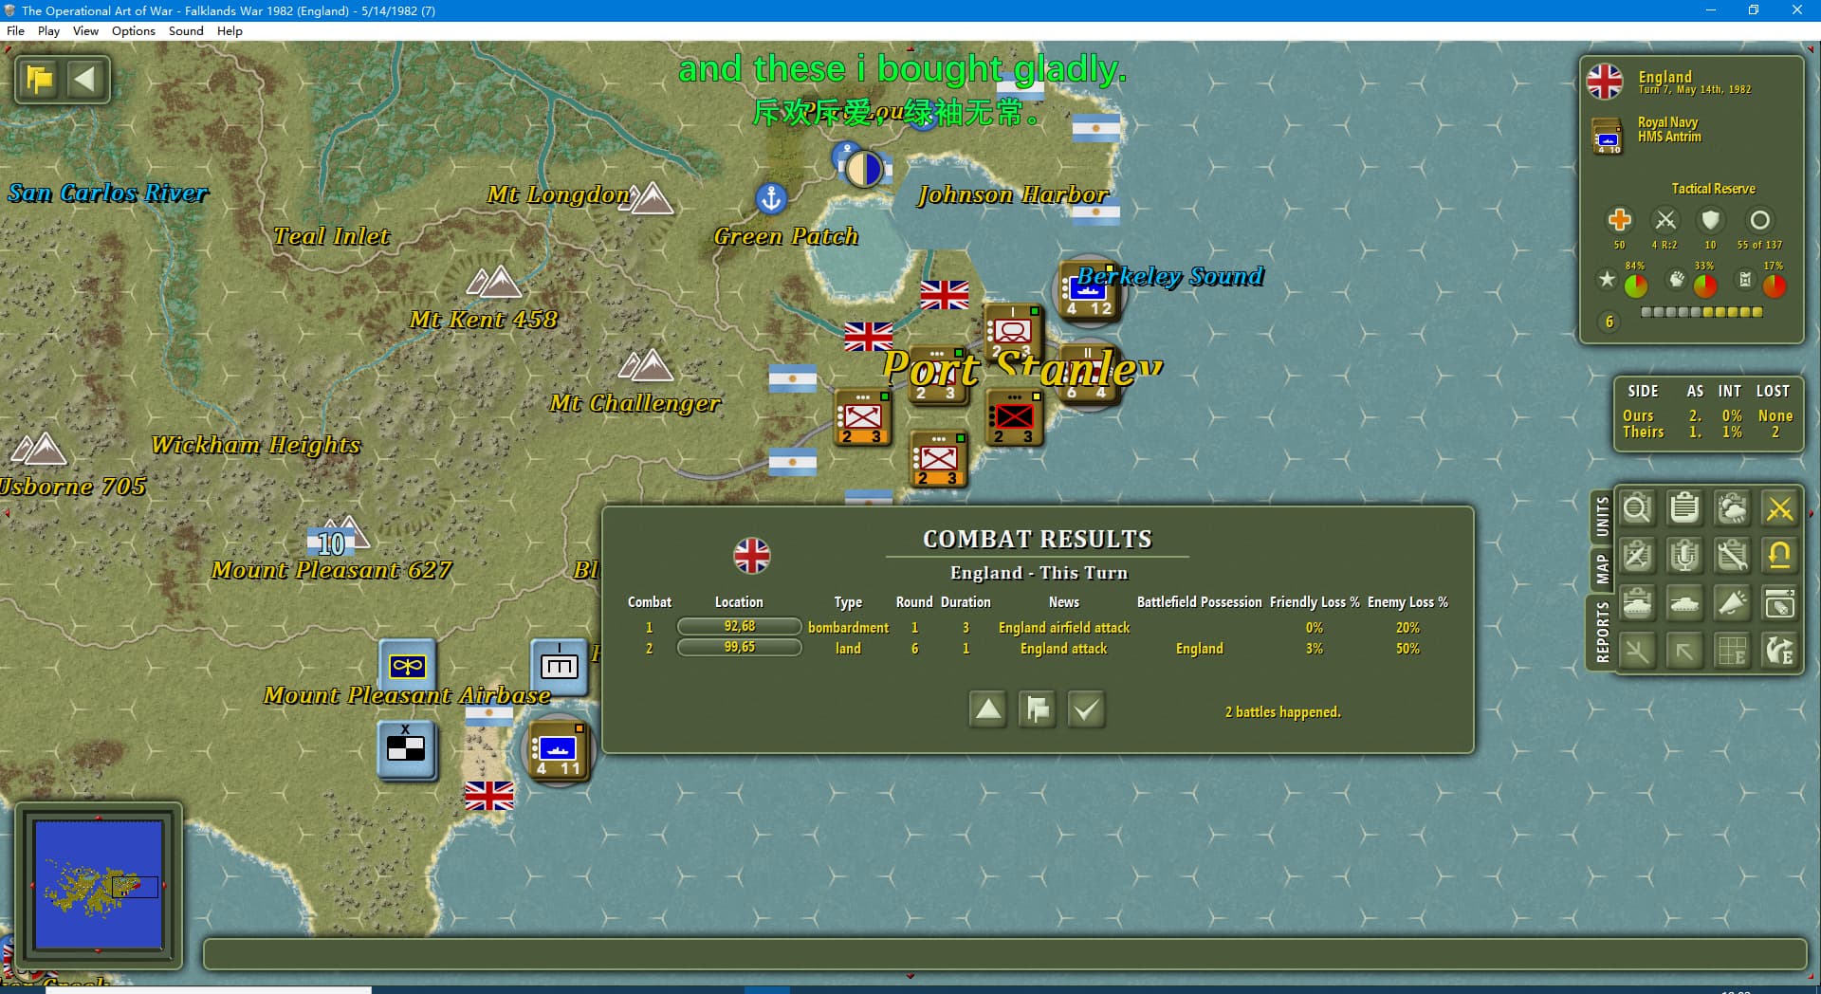Click the shield icon in unit panel

(x=1711, y=220)
